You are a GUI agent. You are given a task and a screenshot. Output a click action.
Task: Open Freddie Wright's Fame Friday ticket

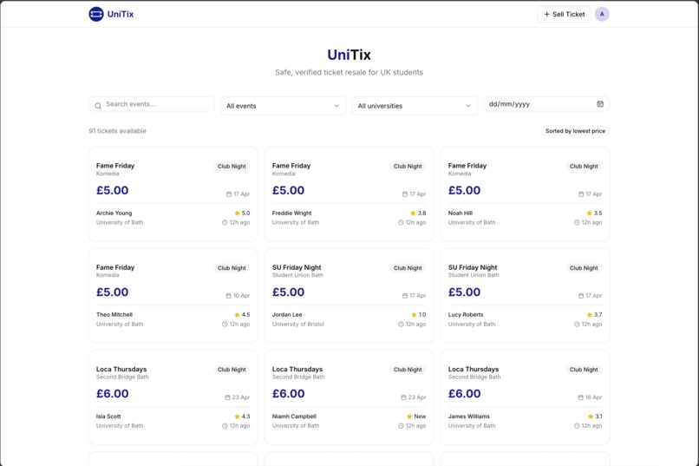[349, 194]
